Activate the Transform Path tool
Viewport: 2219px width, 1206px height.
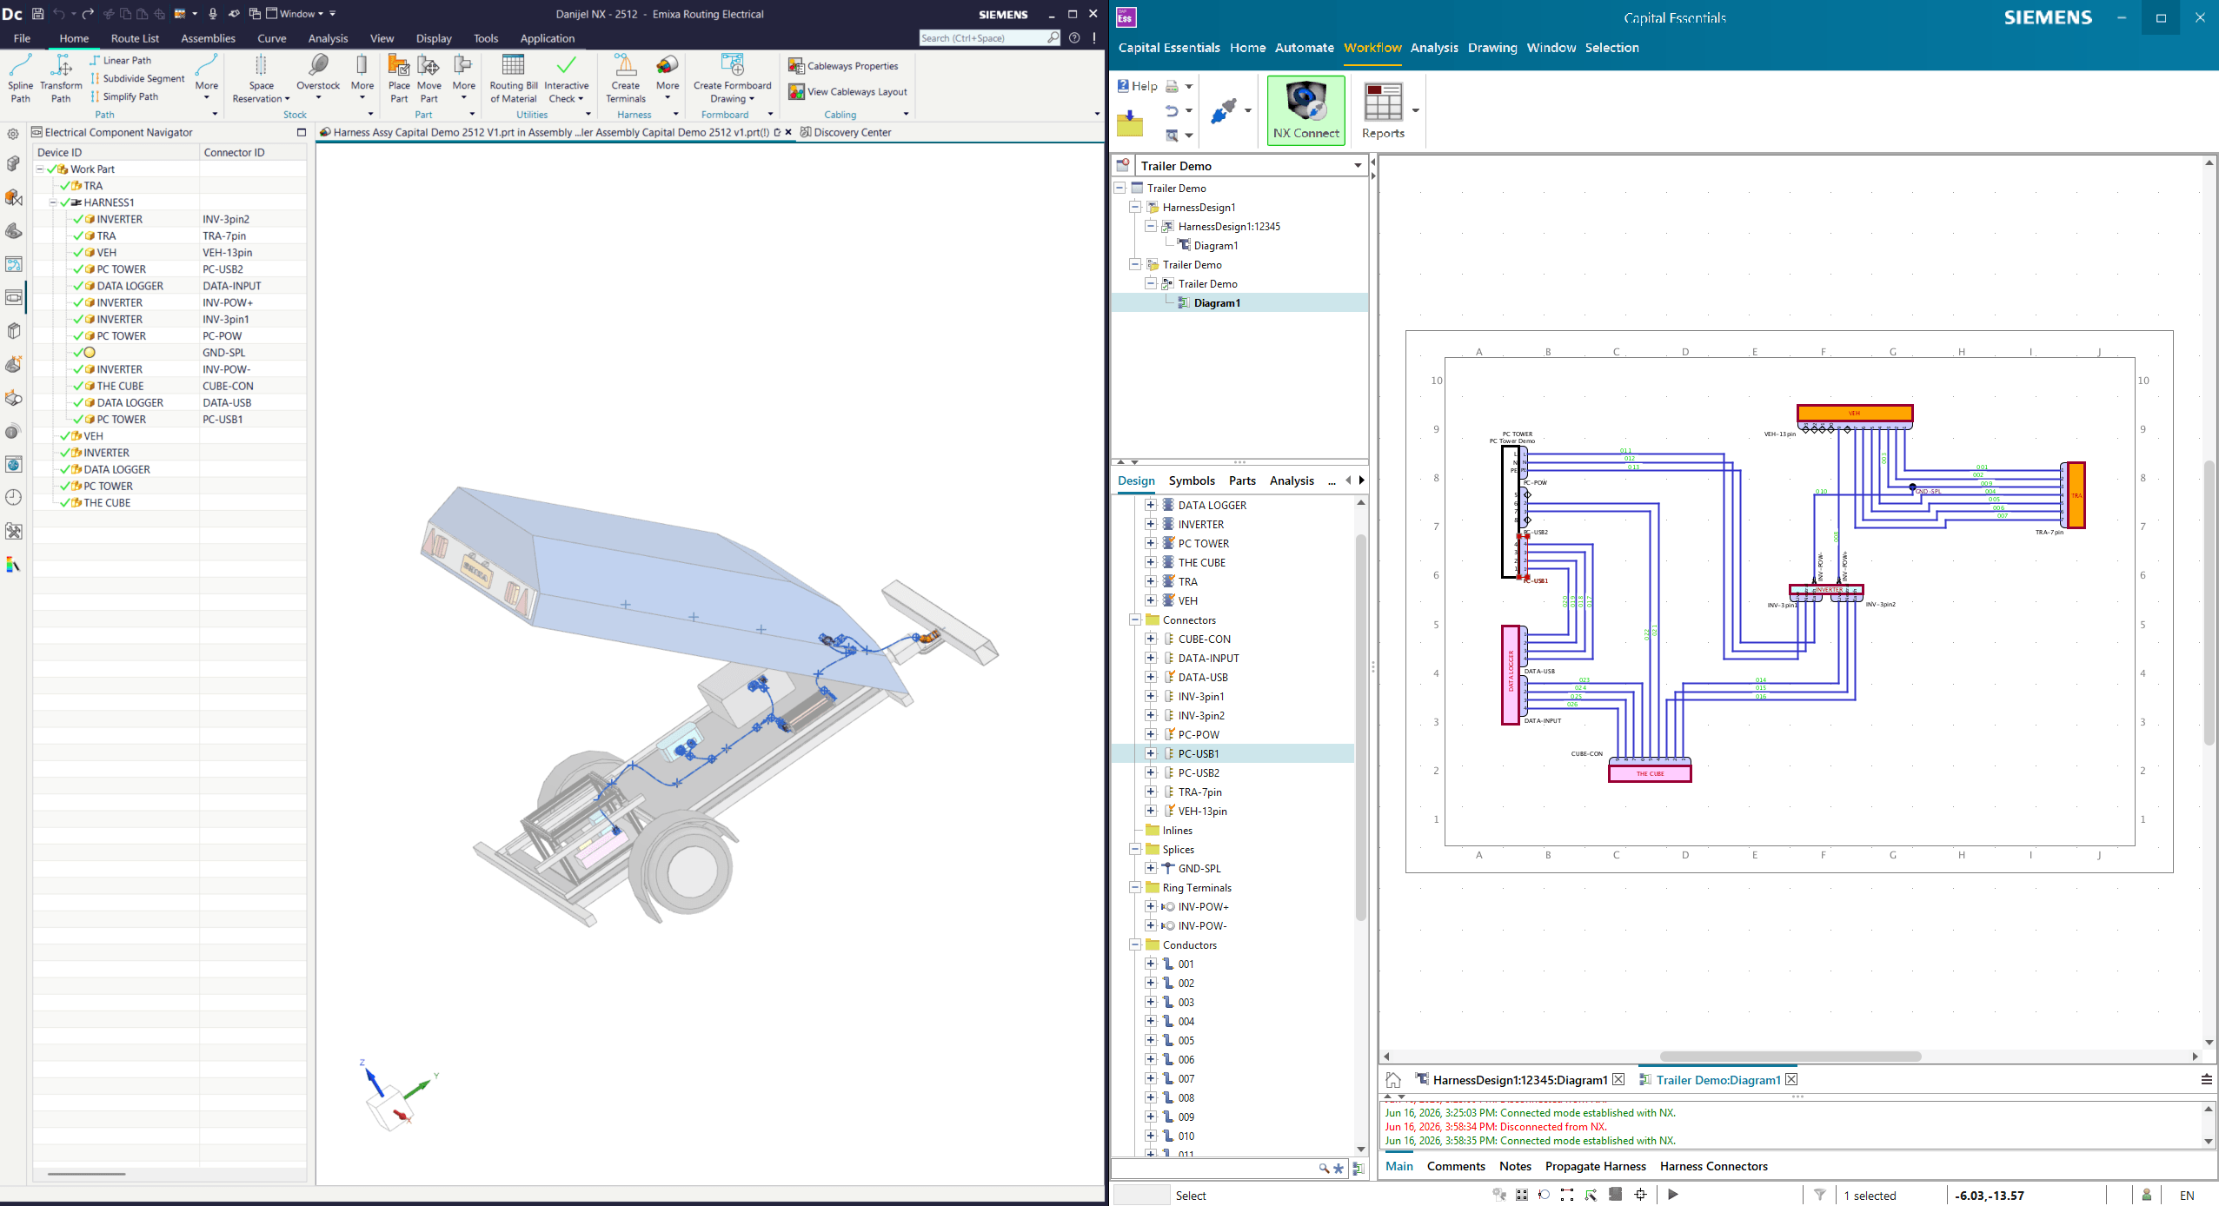[61, 78]
